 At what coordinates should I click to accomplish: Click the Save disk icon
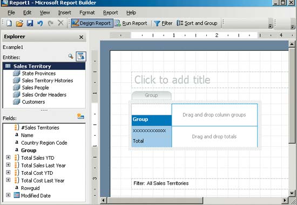click(x=30, y=23)
